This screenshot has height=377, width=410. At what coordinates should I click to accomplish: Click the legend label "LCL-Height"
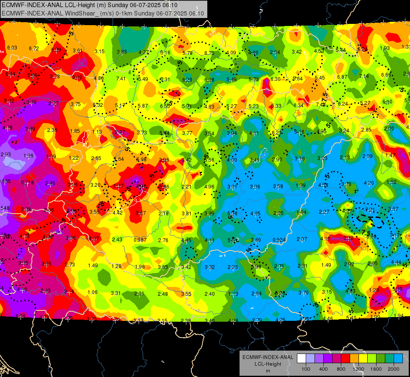pyautogui.click(x=268, y=364)
